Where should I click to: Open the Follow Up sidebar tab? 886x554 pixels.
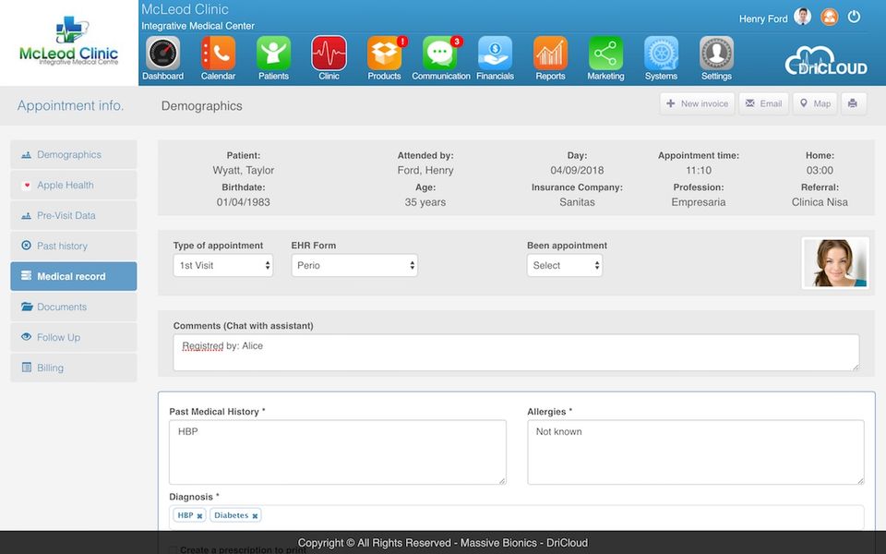point(74,338)
